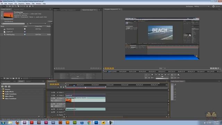Open Program monitor zoom level dropdown
The width and height of the screenshot is (222, 125).
click(x=162, y=68)
